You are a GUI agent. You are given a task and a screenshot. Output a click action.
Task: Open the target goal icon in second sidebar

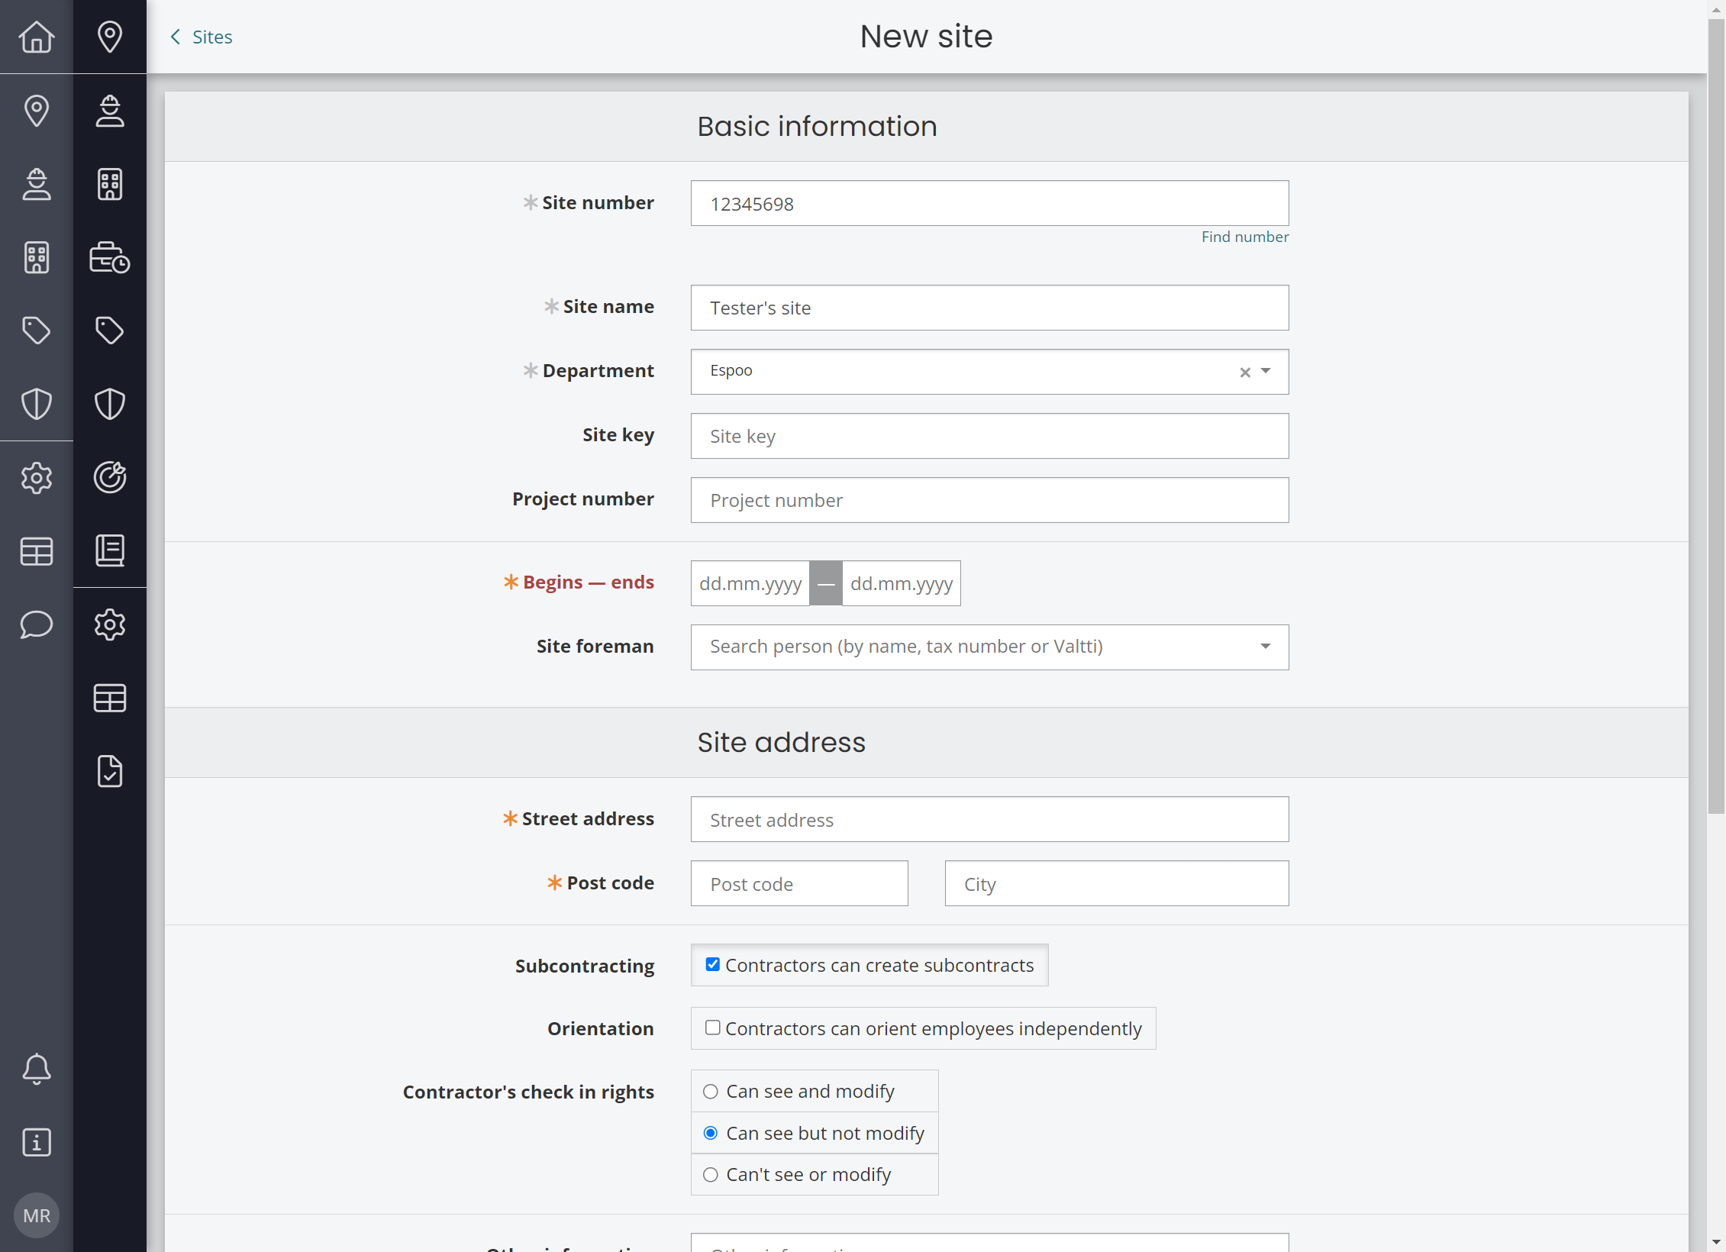tap(110, 477)
